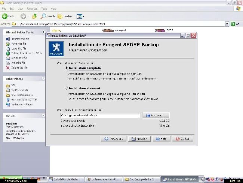Open the Favorites menu
Image resolution: width=243 pixels, height=183 pixels.
(x=32, y=9)
